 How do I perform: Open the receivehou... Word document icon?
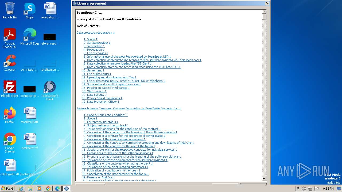point(50,11)
